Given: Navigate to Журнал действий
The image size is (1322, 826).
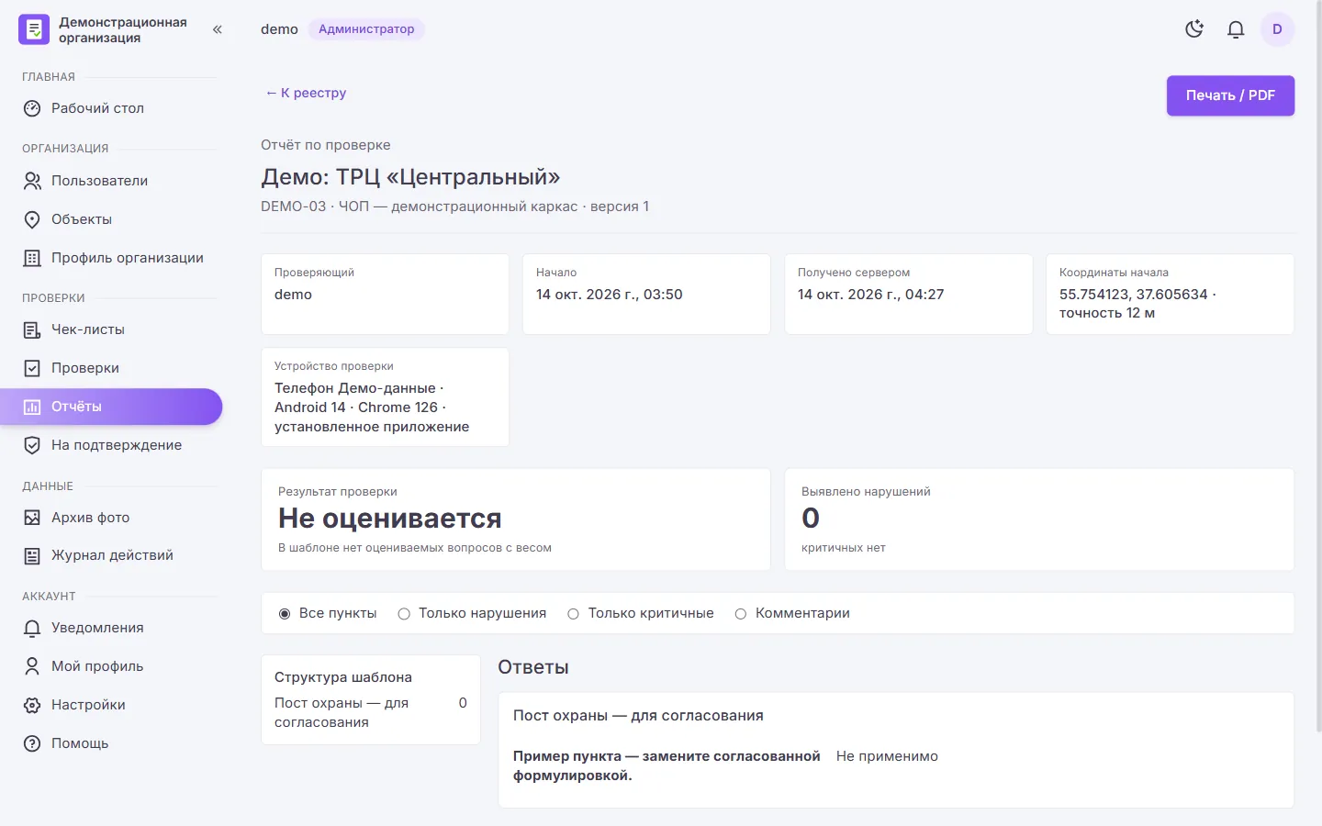Looking at the screenshot, I should pos(111,555).
